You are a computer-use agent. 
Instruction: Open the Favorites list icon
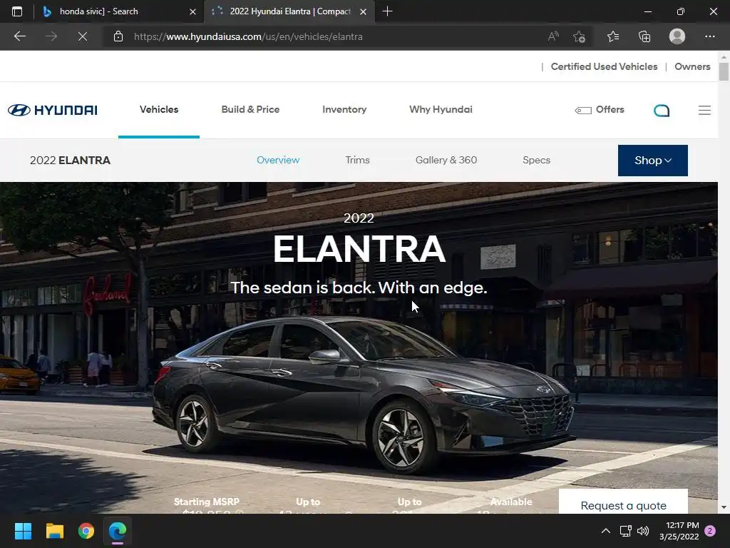tap(612, 36)
